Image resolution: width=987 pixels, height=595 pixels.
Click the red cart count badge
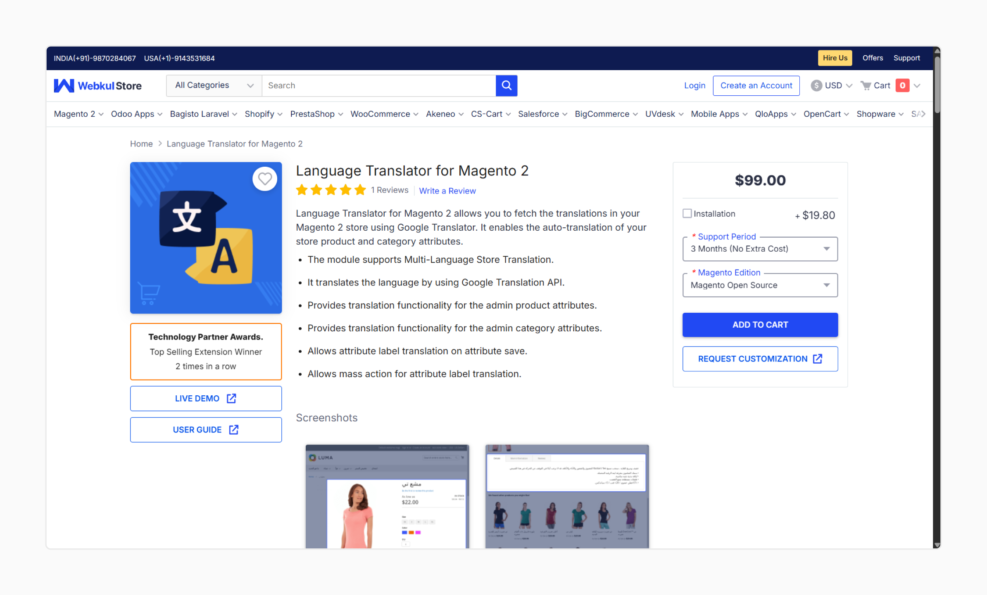click(x=902, y=85)
